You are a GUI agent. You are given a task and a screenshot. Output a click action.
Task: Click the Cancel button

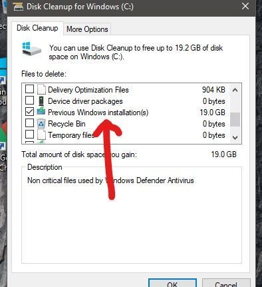pos(226,284)
